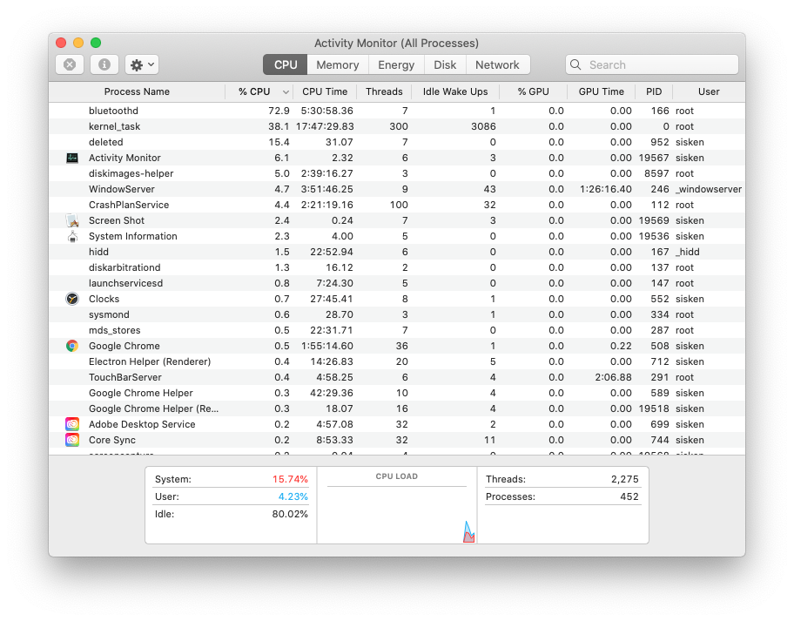Select the Clocks process icon
The width and height of the screenshot is (794, 621).
tap(73, 299)
